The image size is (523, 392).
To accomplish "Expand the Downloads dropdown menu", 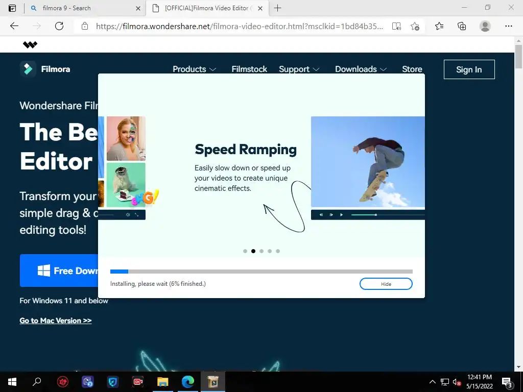I will (x=361, y=69).
